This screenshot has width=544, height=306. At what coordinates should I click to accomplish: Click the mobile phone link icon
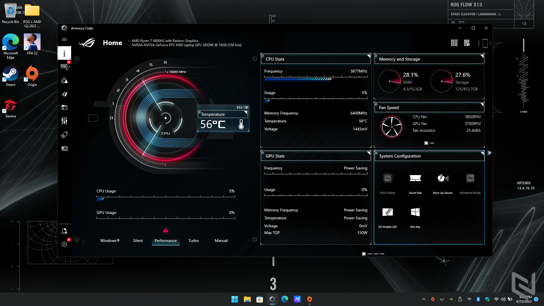pyautogui.click(x=485, y=43)
